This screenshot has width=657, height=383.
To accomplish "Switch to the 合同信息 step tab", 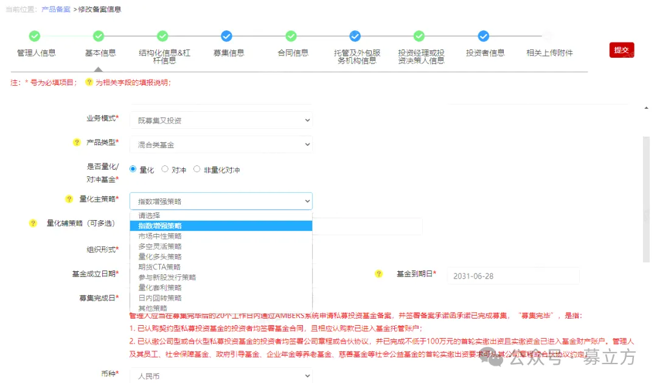I will (291, 52).
